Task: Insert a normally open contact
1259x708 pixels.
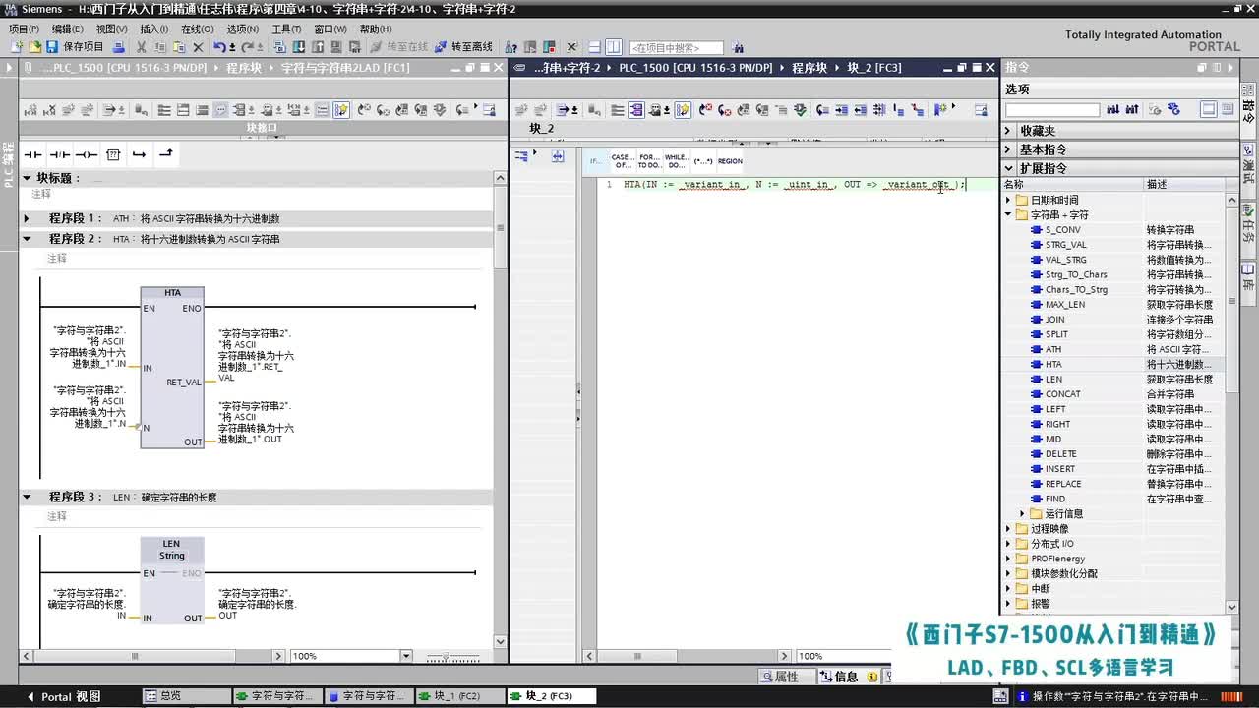Action: (x=32, y=154)
